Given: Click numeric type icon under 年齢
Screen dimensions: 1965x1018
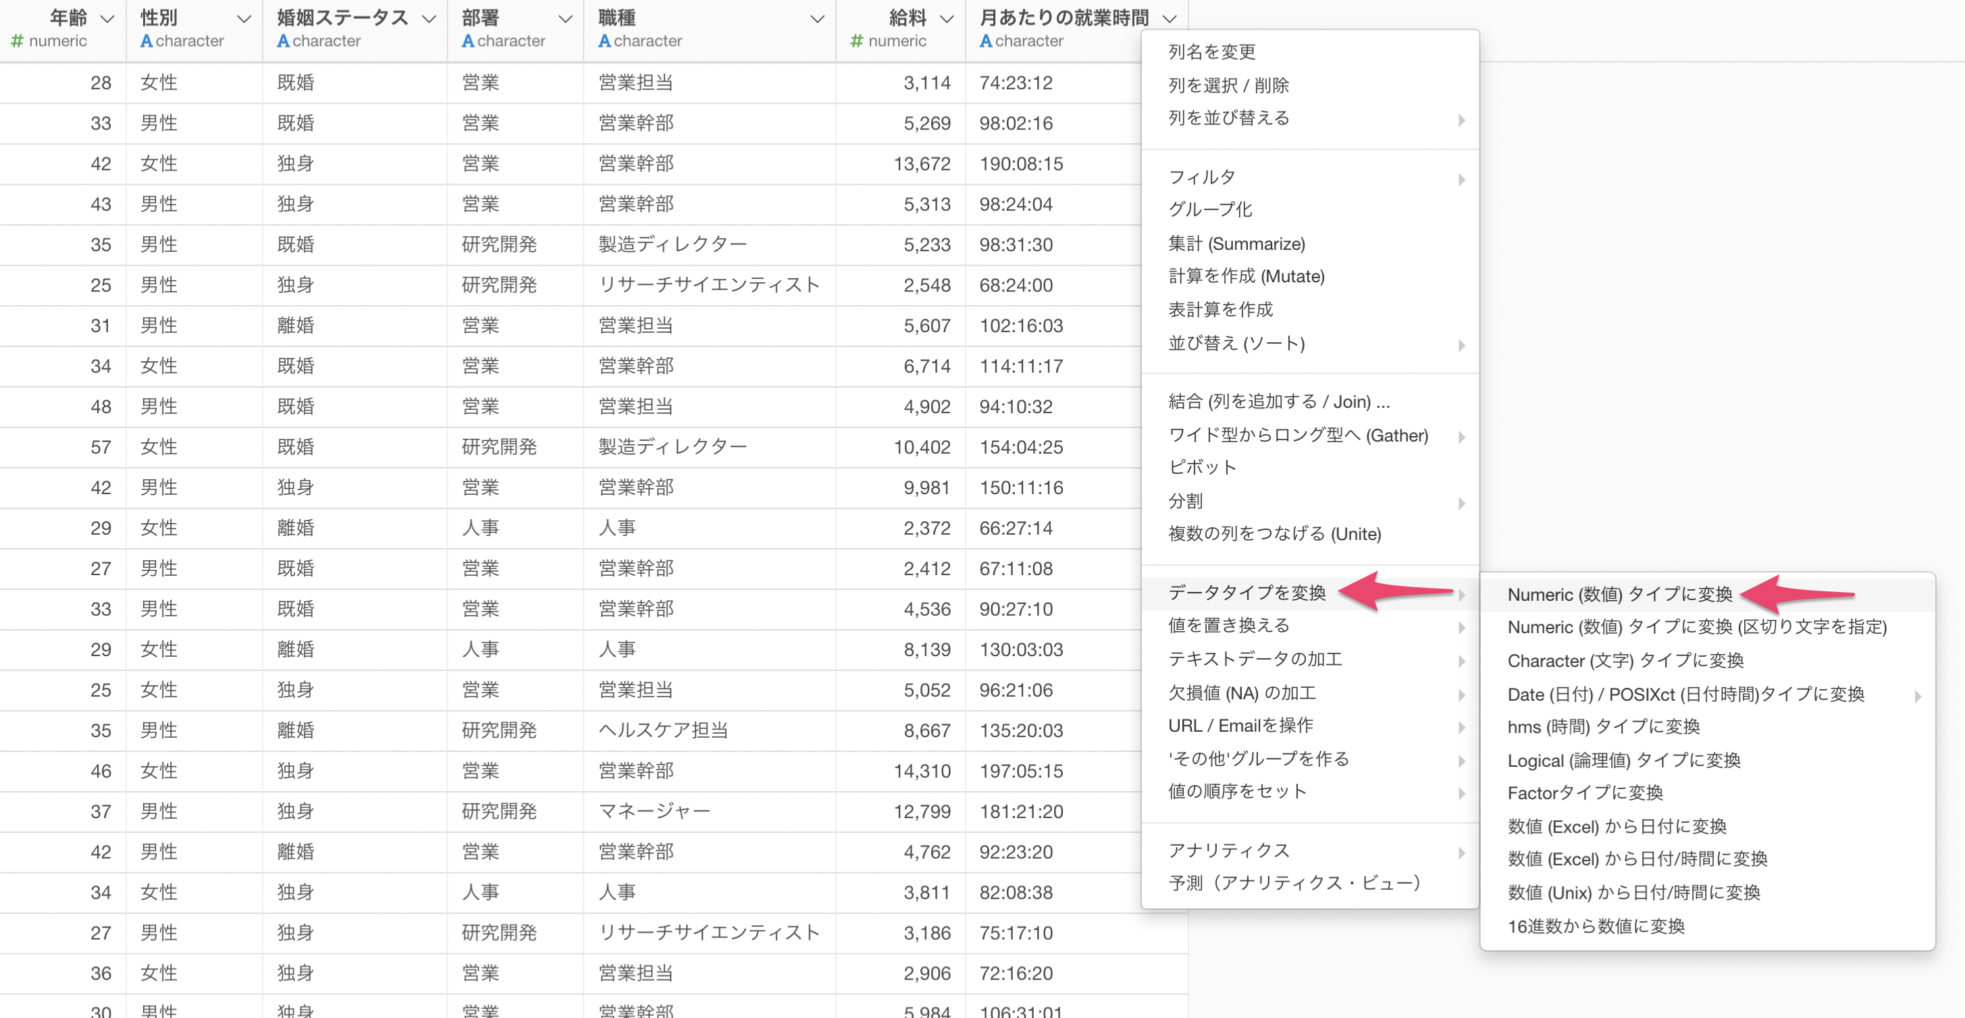Looking at the screenshot, I should (x=18, y=41).
